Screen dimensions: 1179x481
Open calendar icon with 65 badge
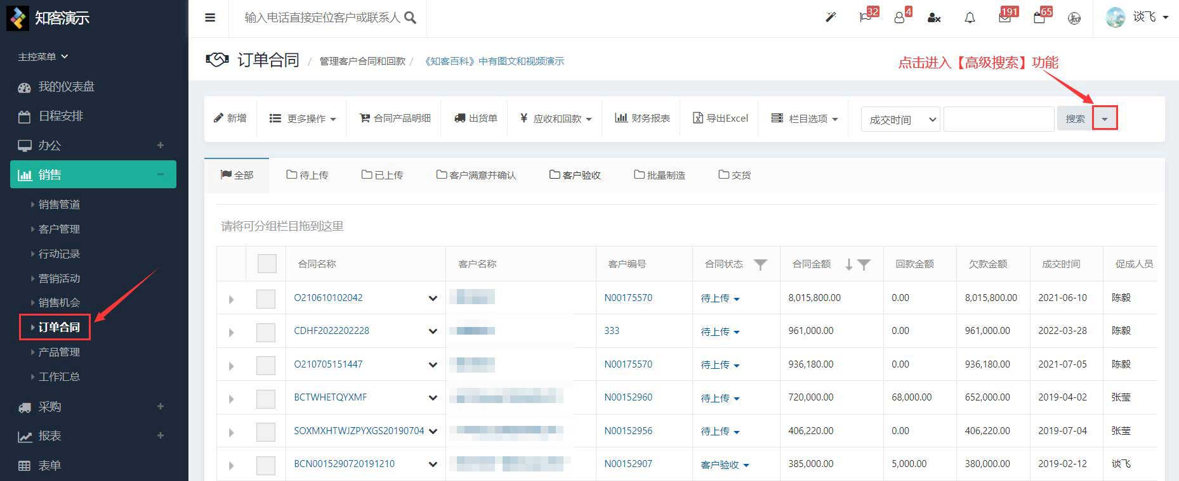coord(1039,18)
